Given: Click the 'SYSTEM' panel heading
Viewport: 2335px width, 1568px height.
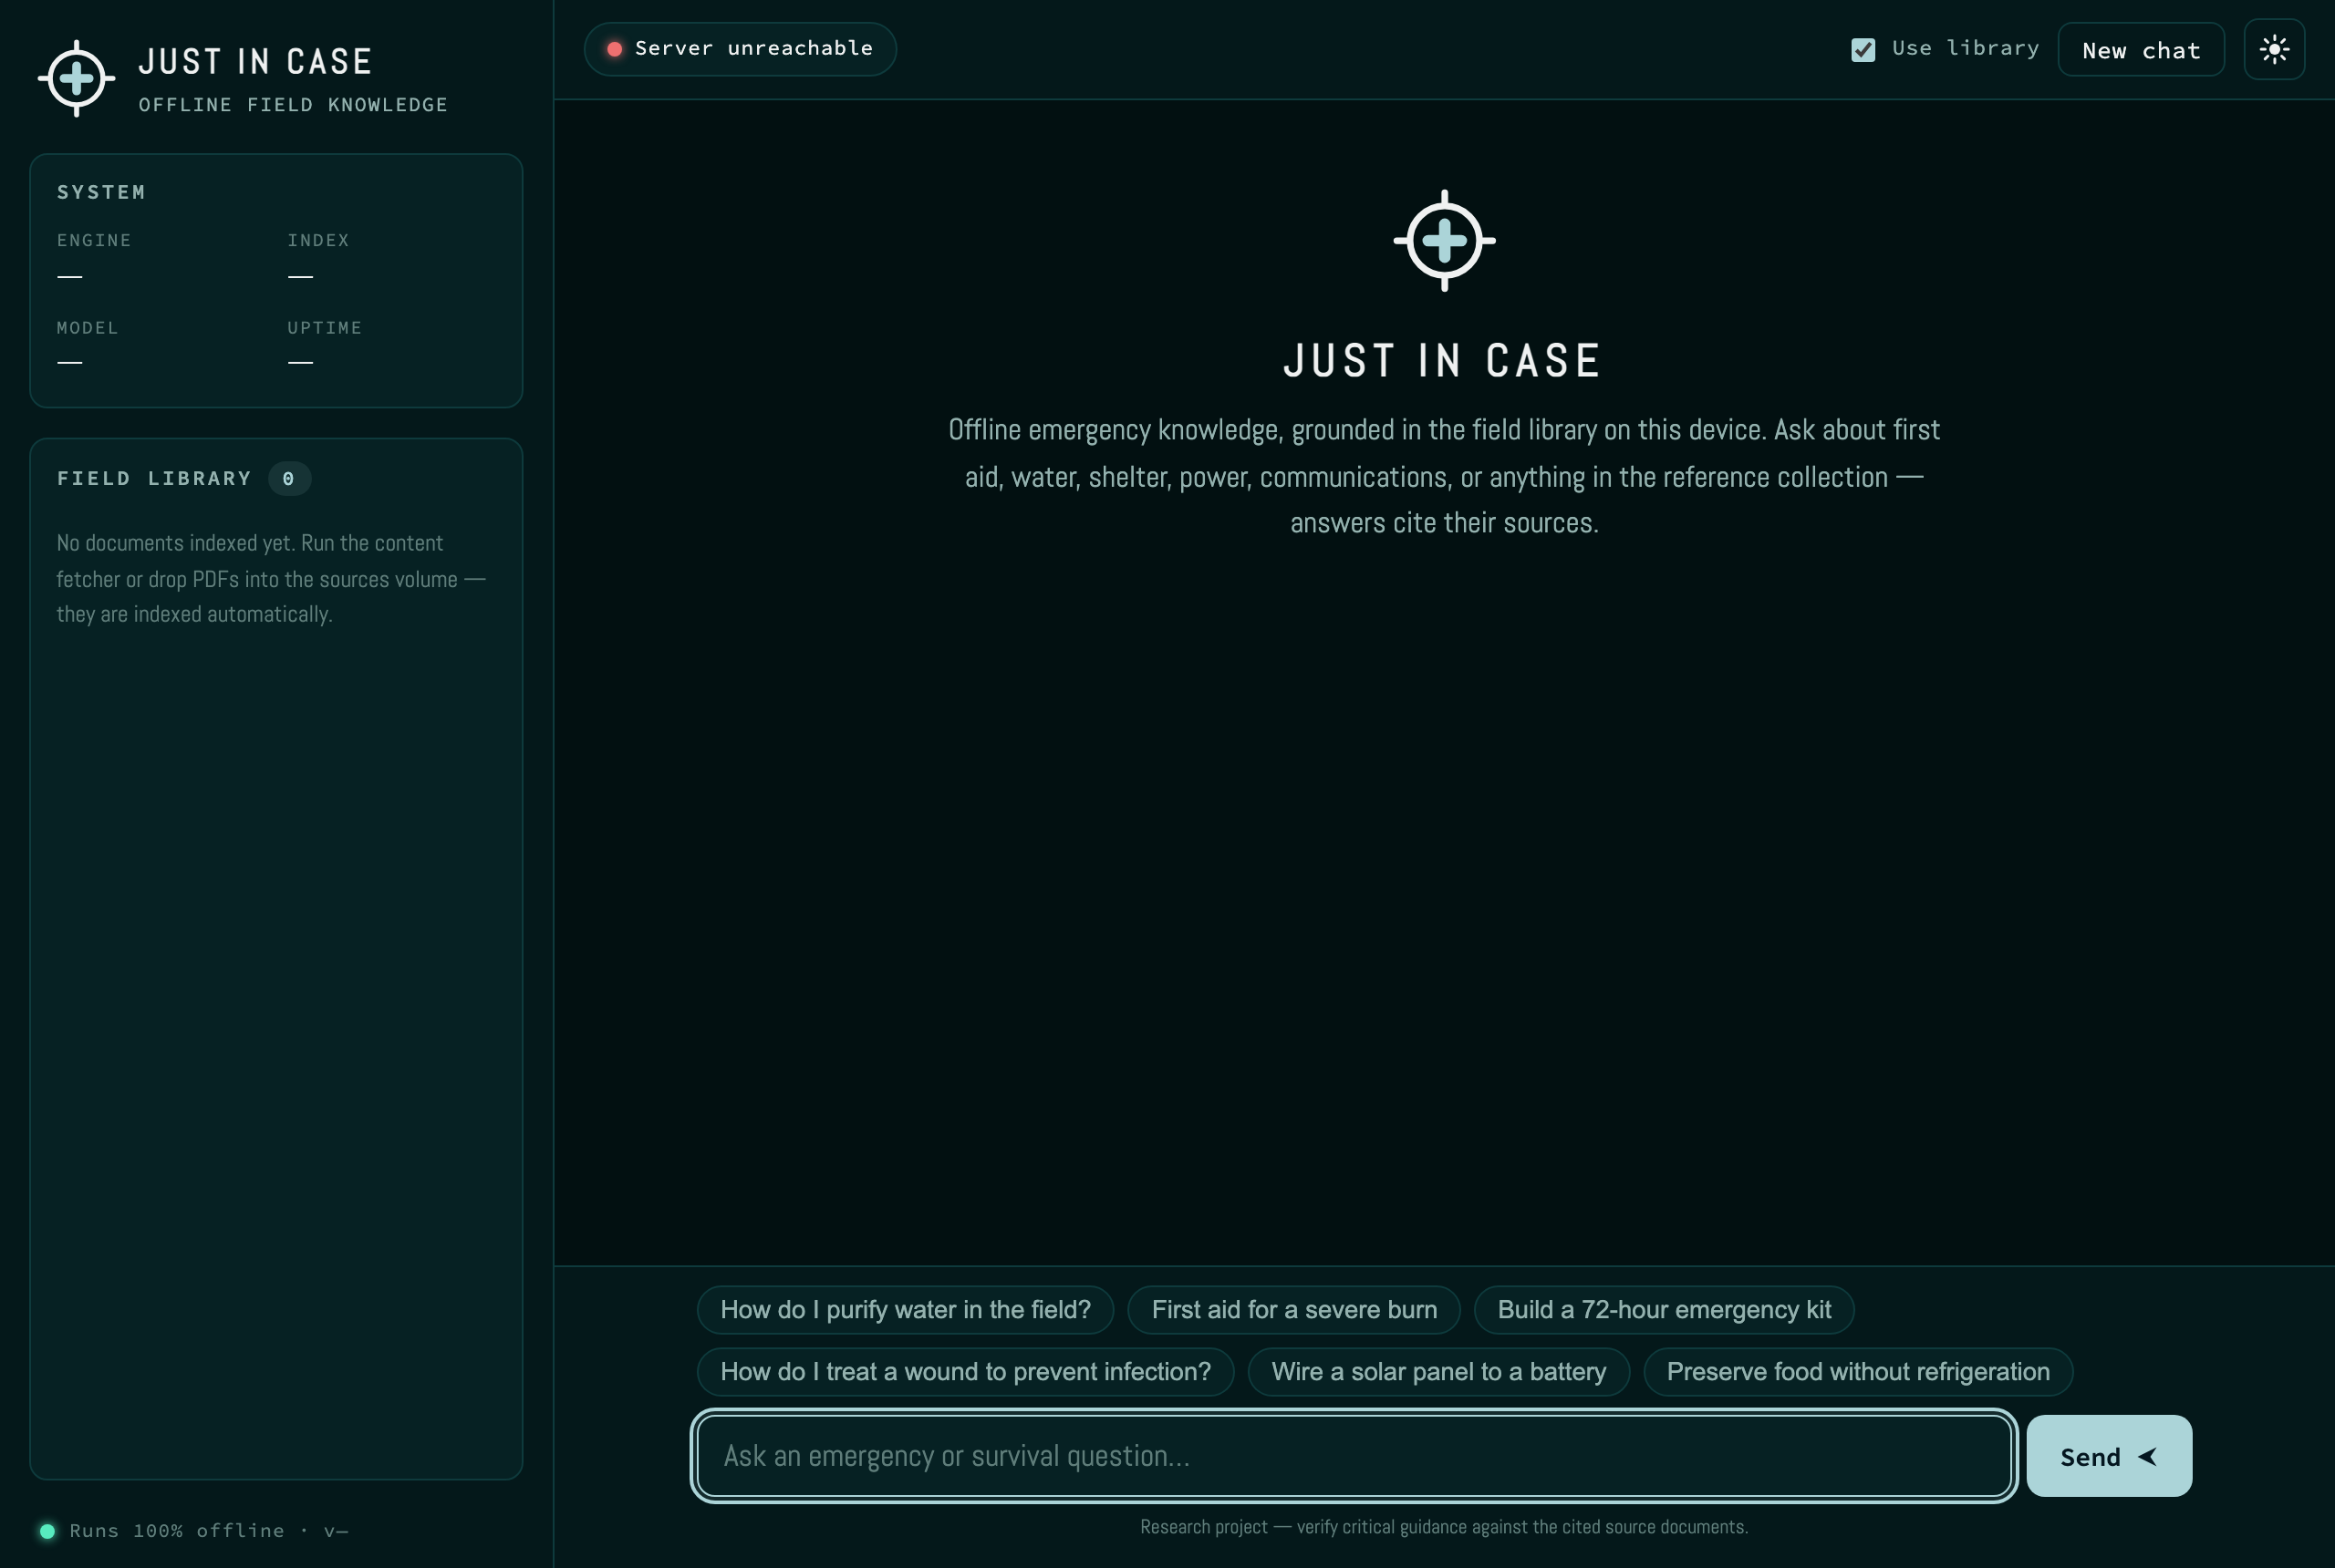Looking at the screenshot, I should [101, 192].
